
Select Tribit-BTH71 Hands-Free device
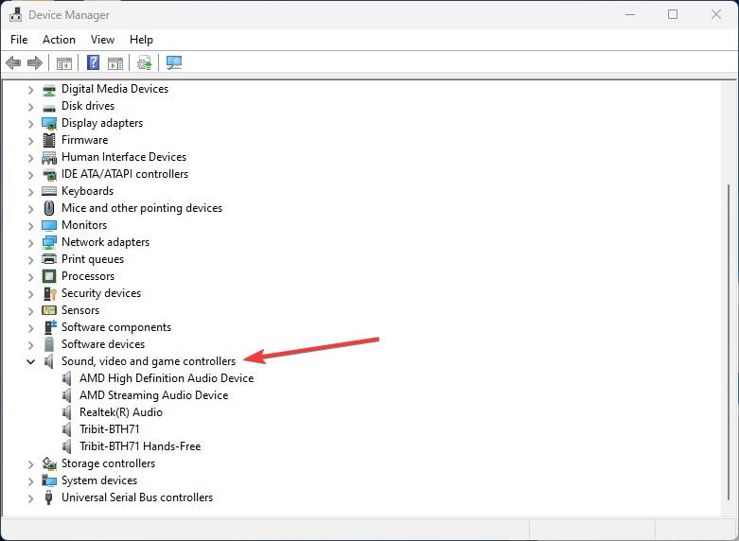(x=140, y=445)
